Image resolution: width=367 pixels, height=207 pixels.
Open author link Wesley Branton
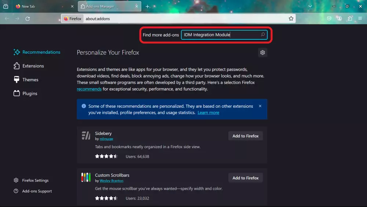[x=112, y=181]
